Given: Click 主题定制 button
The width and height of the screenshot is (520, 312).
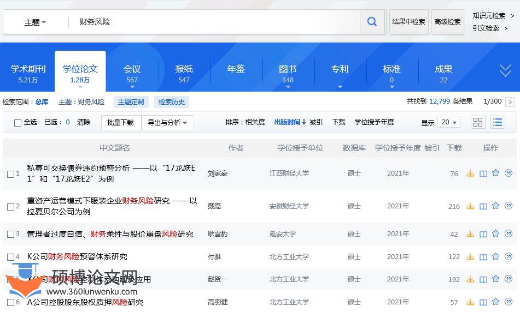Looking at the screenshot, I should 131,102.
